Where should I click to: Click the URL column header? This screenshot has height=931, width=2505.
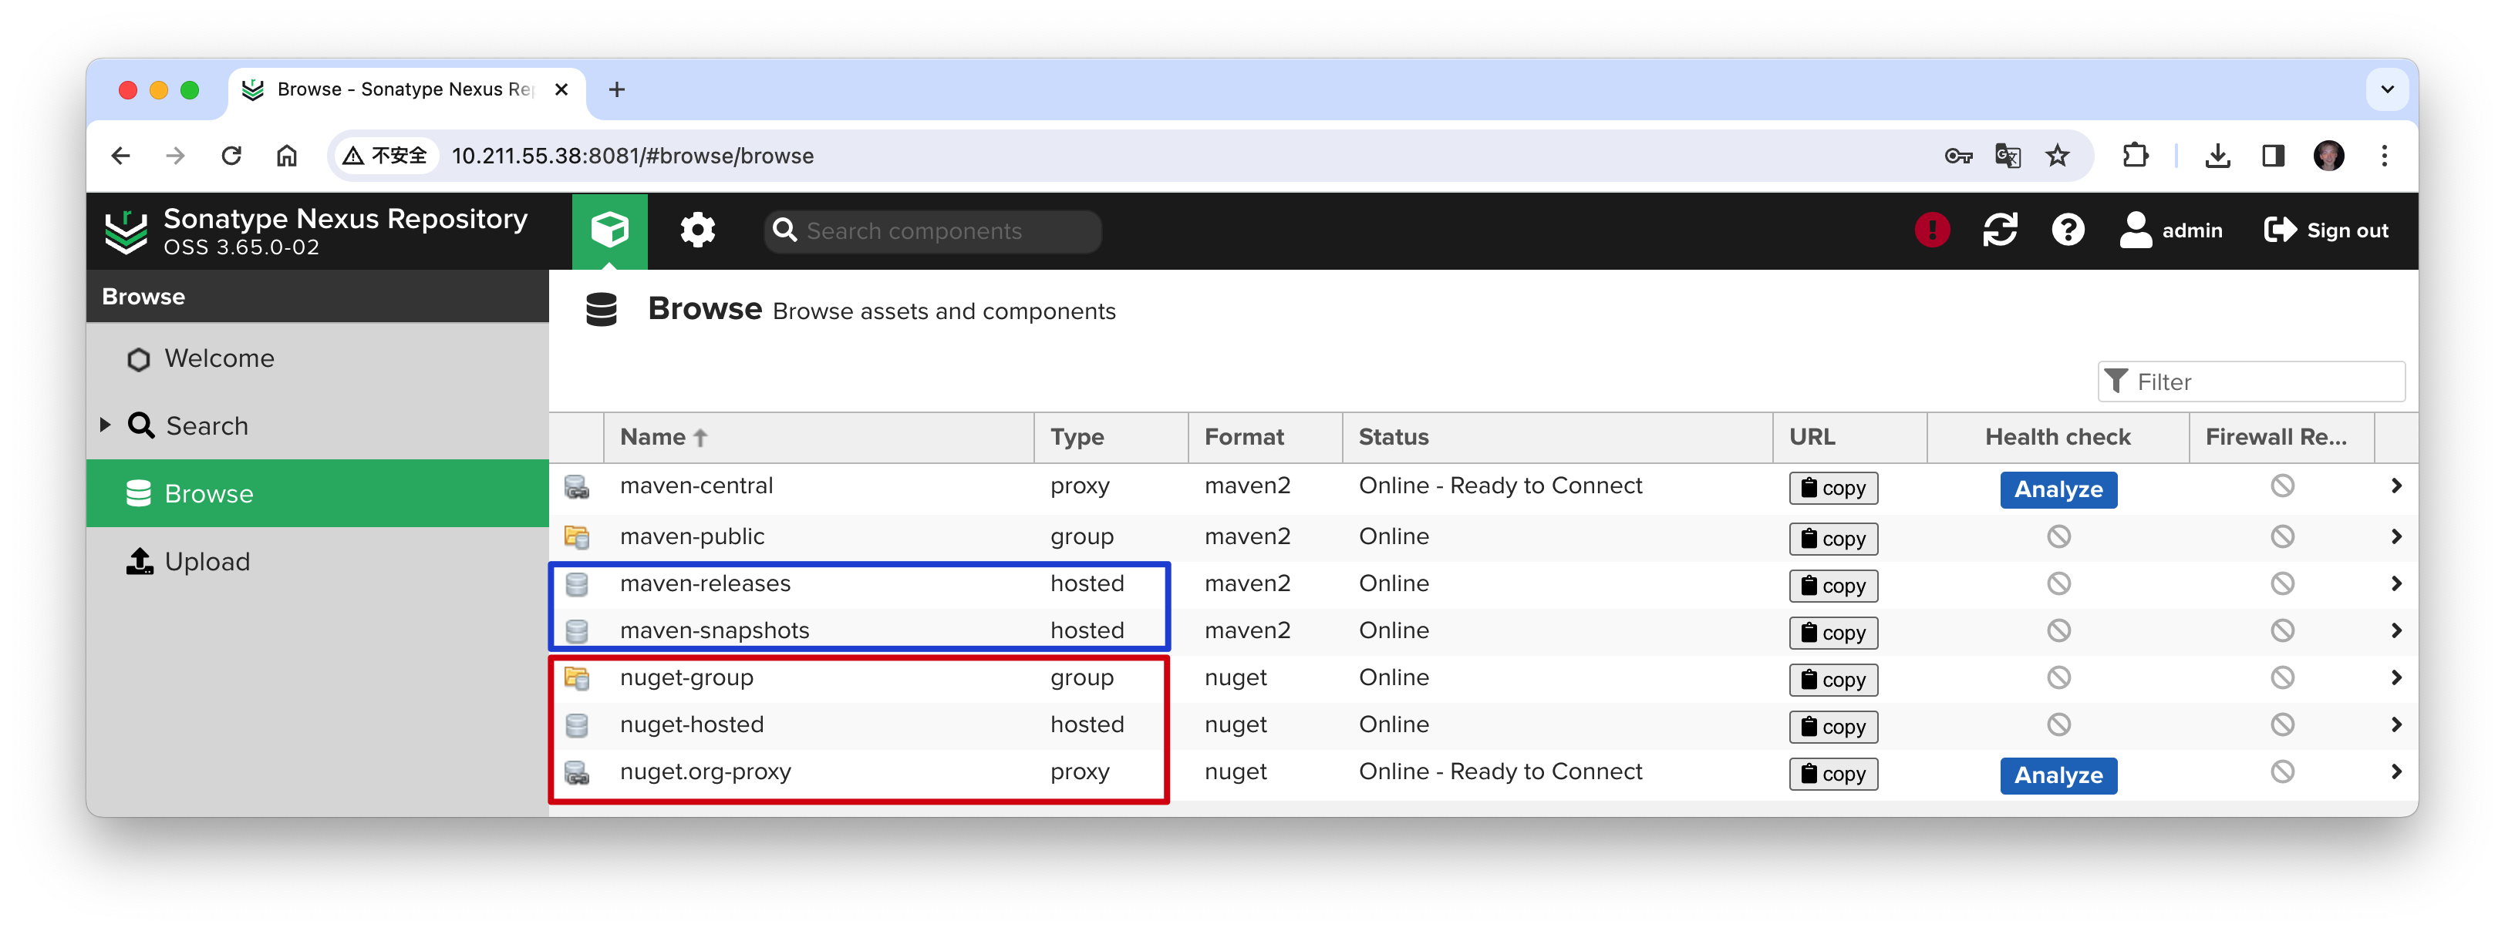pyautogui.click(x=1849, y=437)
